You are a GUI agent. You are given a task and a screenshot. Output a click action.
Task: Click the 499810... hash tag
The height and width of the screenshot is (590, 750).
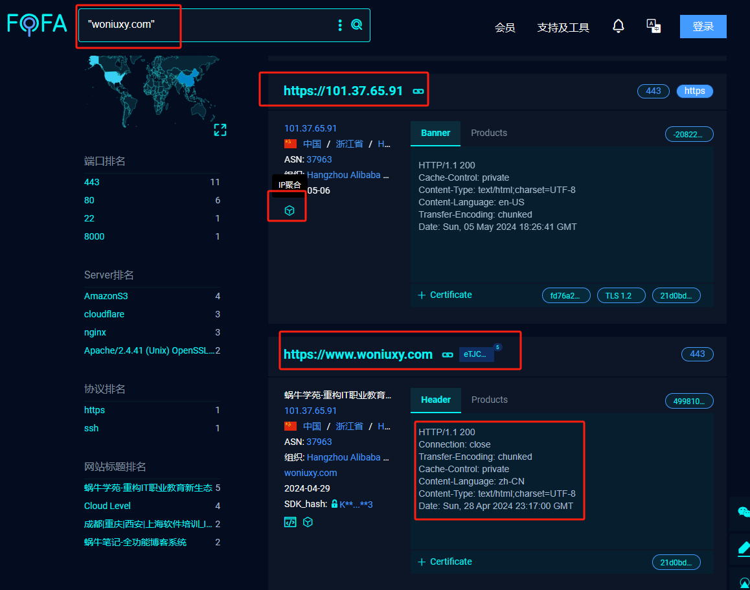[689, 401]
